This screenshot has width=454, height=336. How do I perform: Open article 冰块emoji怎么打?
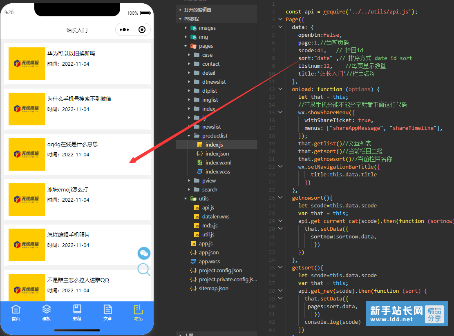coord(67,189)
